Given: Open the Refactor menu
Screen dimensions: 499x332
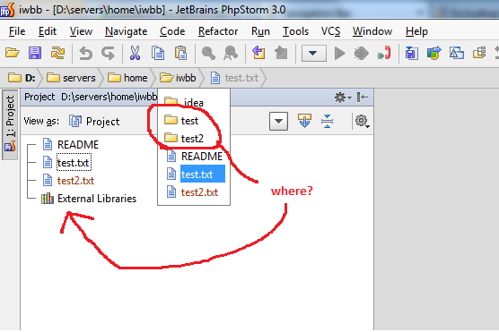Looking at the screenshot, I should pyautogui.click(x=218, y=31).
